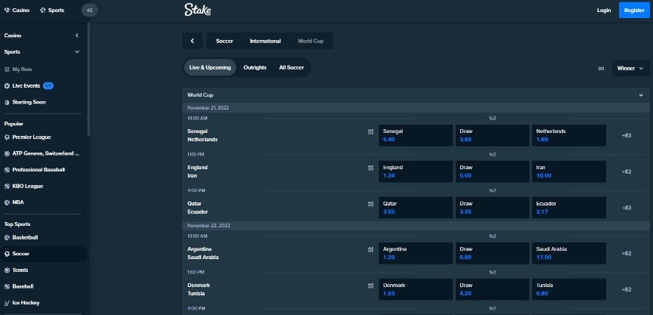653x315 pixels.
Task: Open stats icon for Denmark vs Tunisia
Action: pyautogui.click(x=370, y=286)
